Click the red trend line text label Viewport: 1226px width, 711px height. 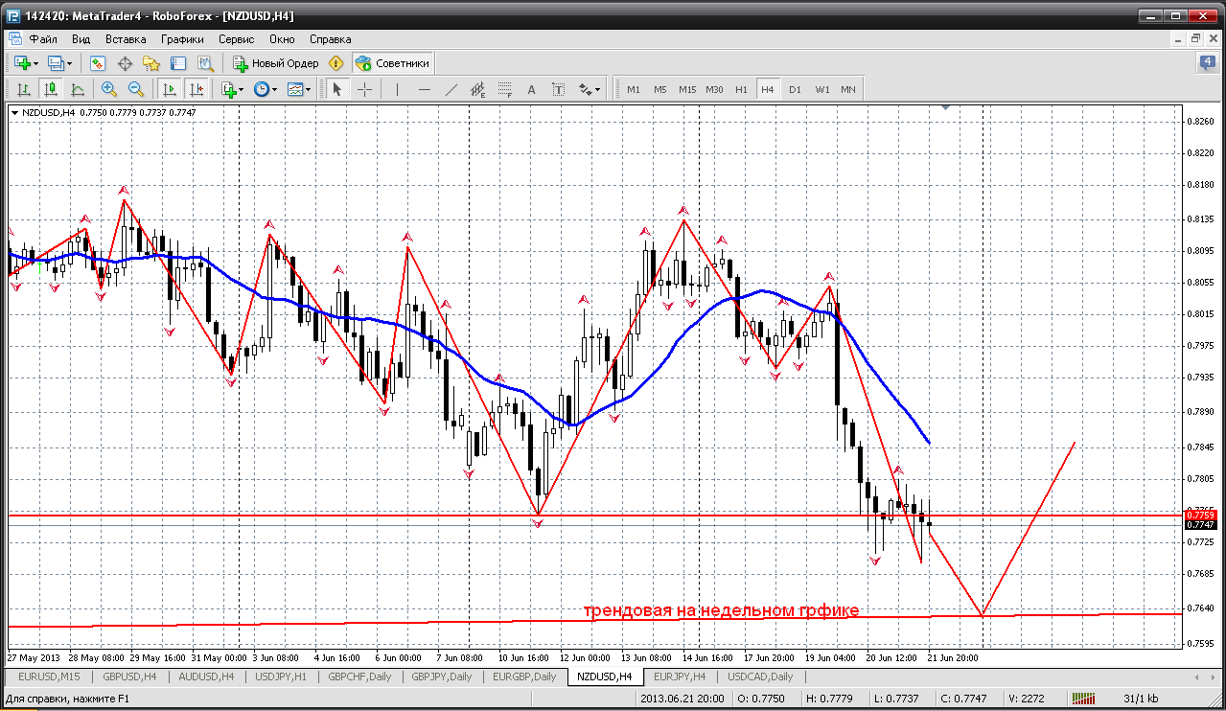(x=721, y=610)
